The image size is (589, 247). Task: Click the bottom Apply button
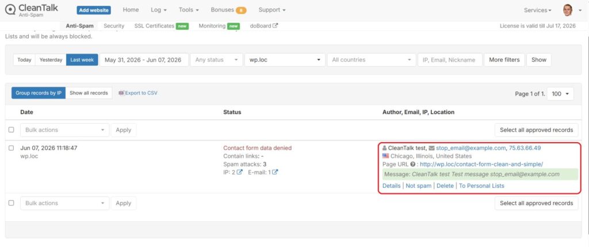click(x=123, y=203)
